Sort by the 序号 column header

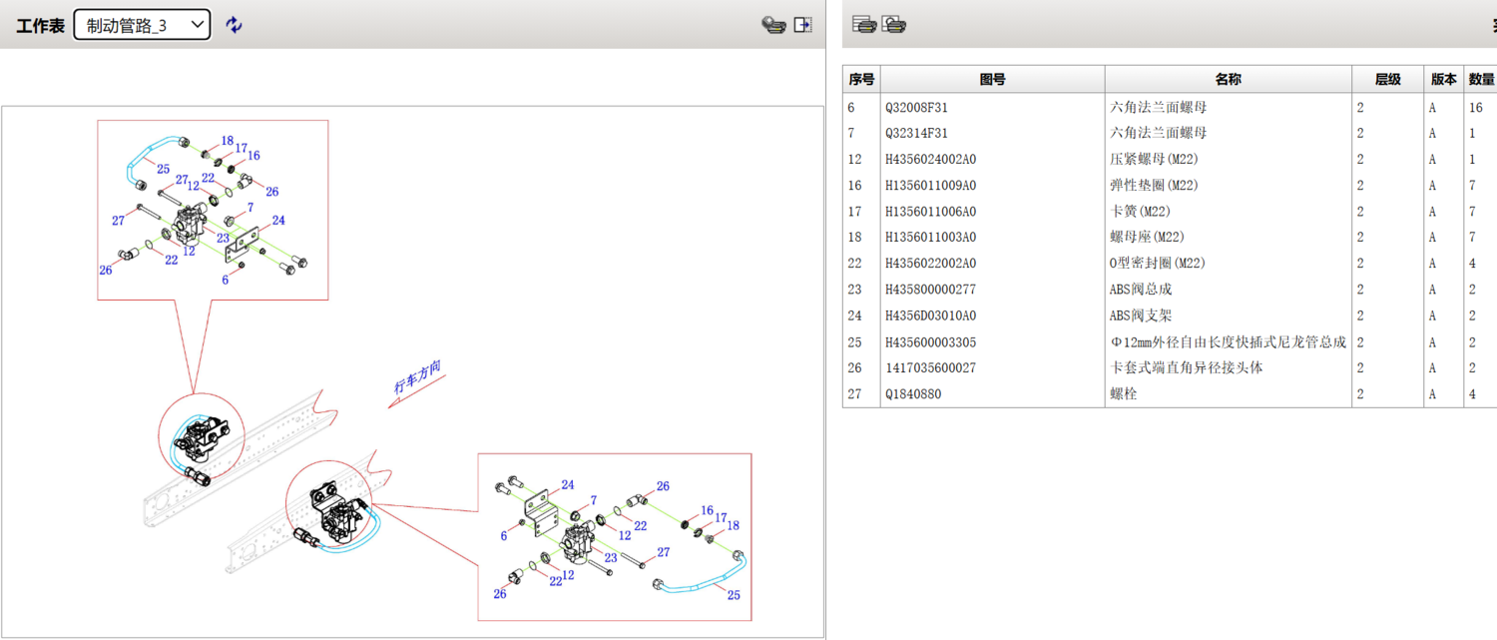[x=860, y=80]
